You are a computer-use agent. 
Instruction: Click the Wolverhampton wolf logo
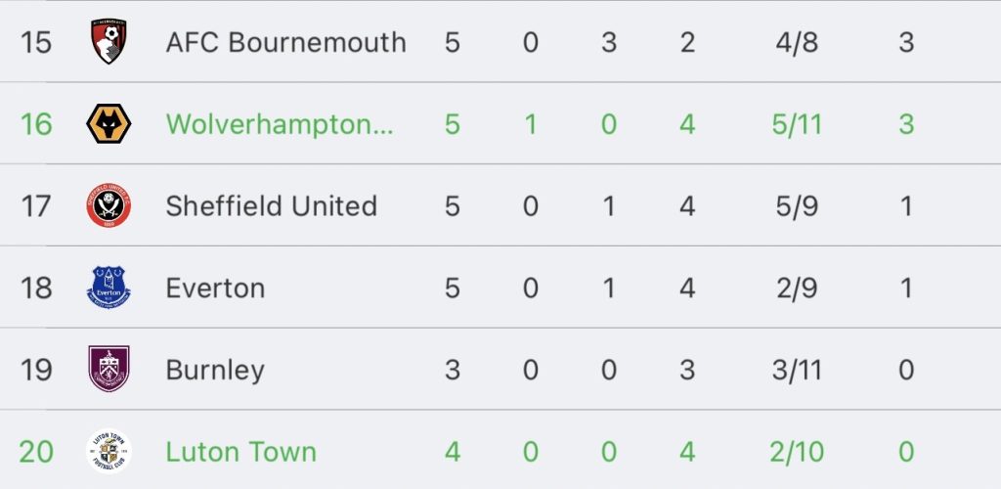(109, 124)
